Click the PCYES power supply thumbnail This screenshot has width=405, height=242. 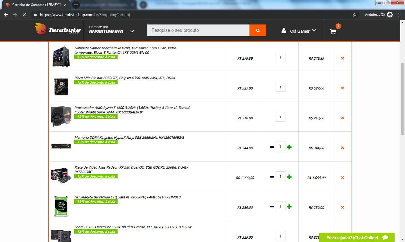pyautogui.click(x=61, y=236)
